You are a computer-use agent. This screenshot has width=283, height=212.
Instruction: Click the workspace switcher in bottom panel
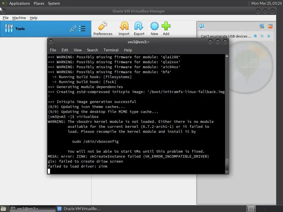tap(251, 209)
